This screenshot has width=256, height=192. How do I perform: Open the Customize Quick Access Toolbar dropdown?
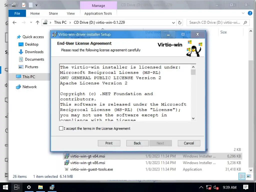click(x=36, y=5)
